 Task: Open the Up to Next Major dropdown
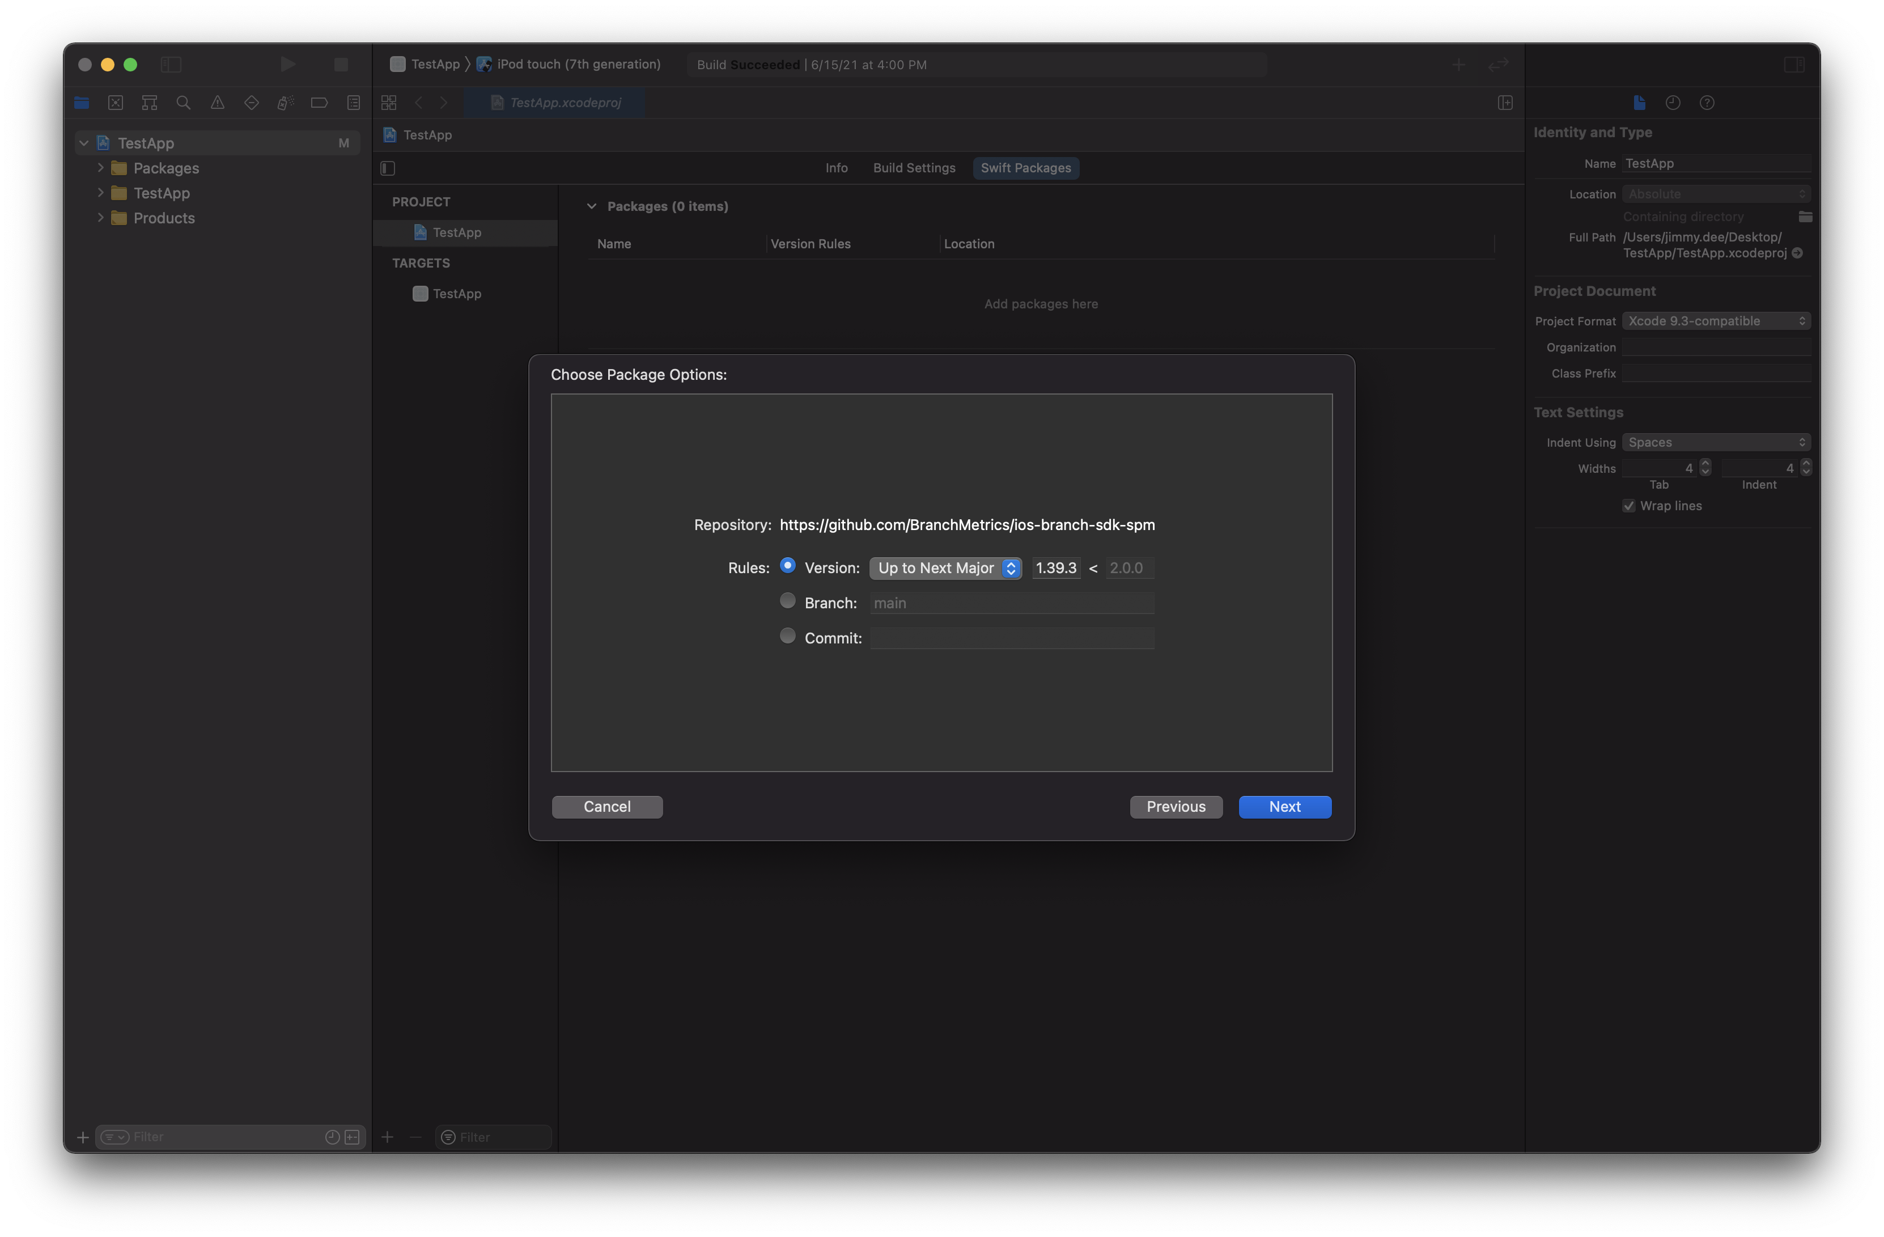pyautogui.click(x=945, y=568)
